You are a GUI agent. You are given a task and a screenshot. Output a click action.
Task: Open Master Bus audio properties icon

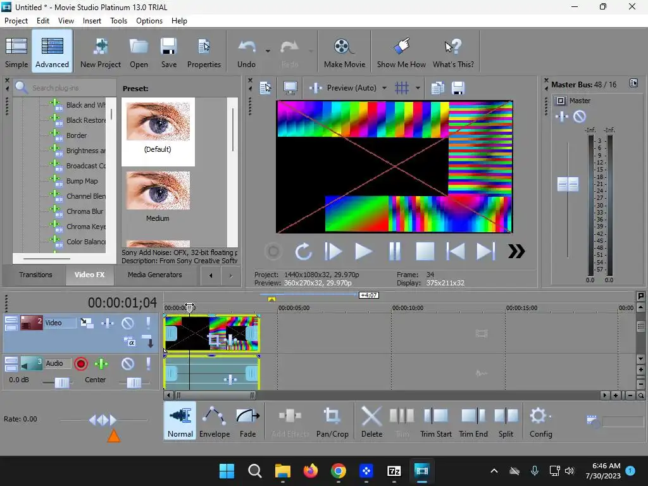point(633,83)
